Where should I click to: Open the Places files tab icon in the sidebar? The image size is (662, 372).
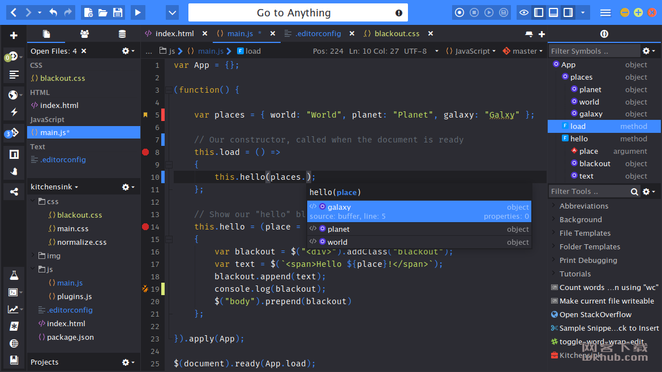pyautogui.click(x=46, y=34)
